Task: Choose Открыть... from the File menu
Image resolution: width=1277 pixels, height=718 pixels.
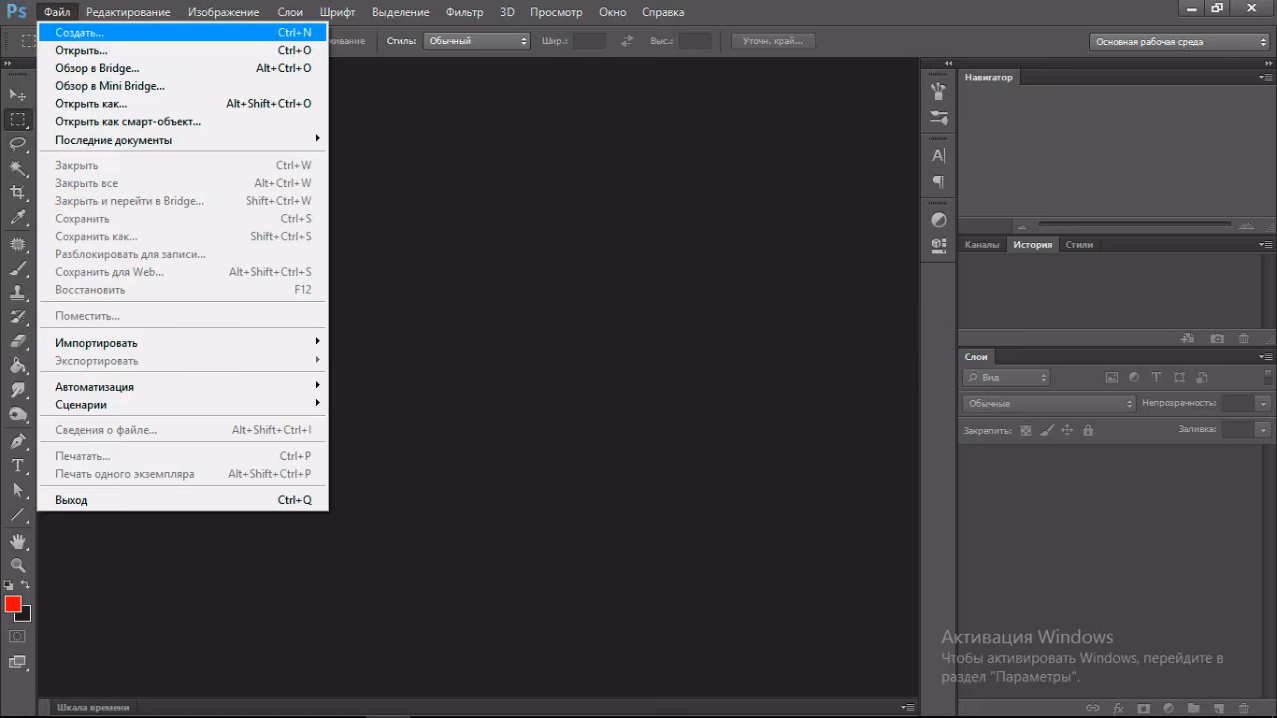Action: [183, 50]
